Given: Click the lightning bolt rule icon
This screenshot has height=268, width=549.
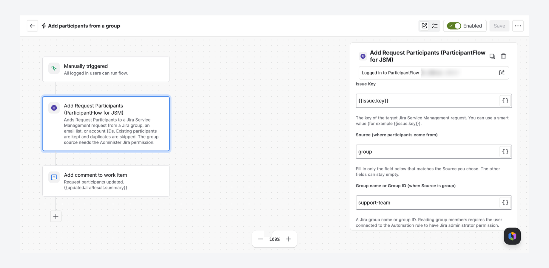Looking at the screenshot, I should pos(44,26).
